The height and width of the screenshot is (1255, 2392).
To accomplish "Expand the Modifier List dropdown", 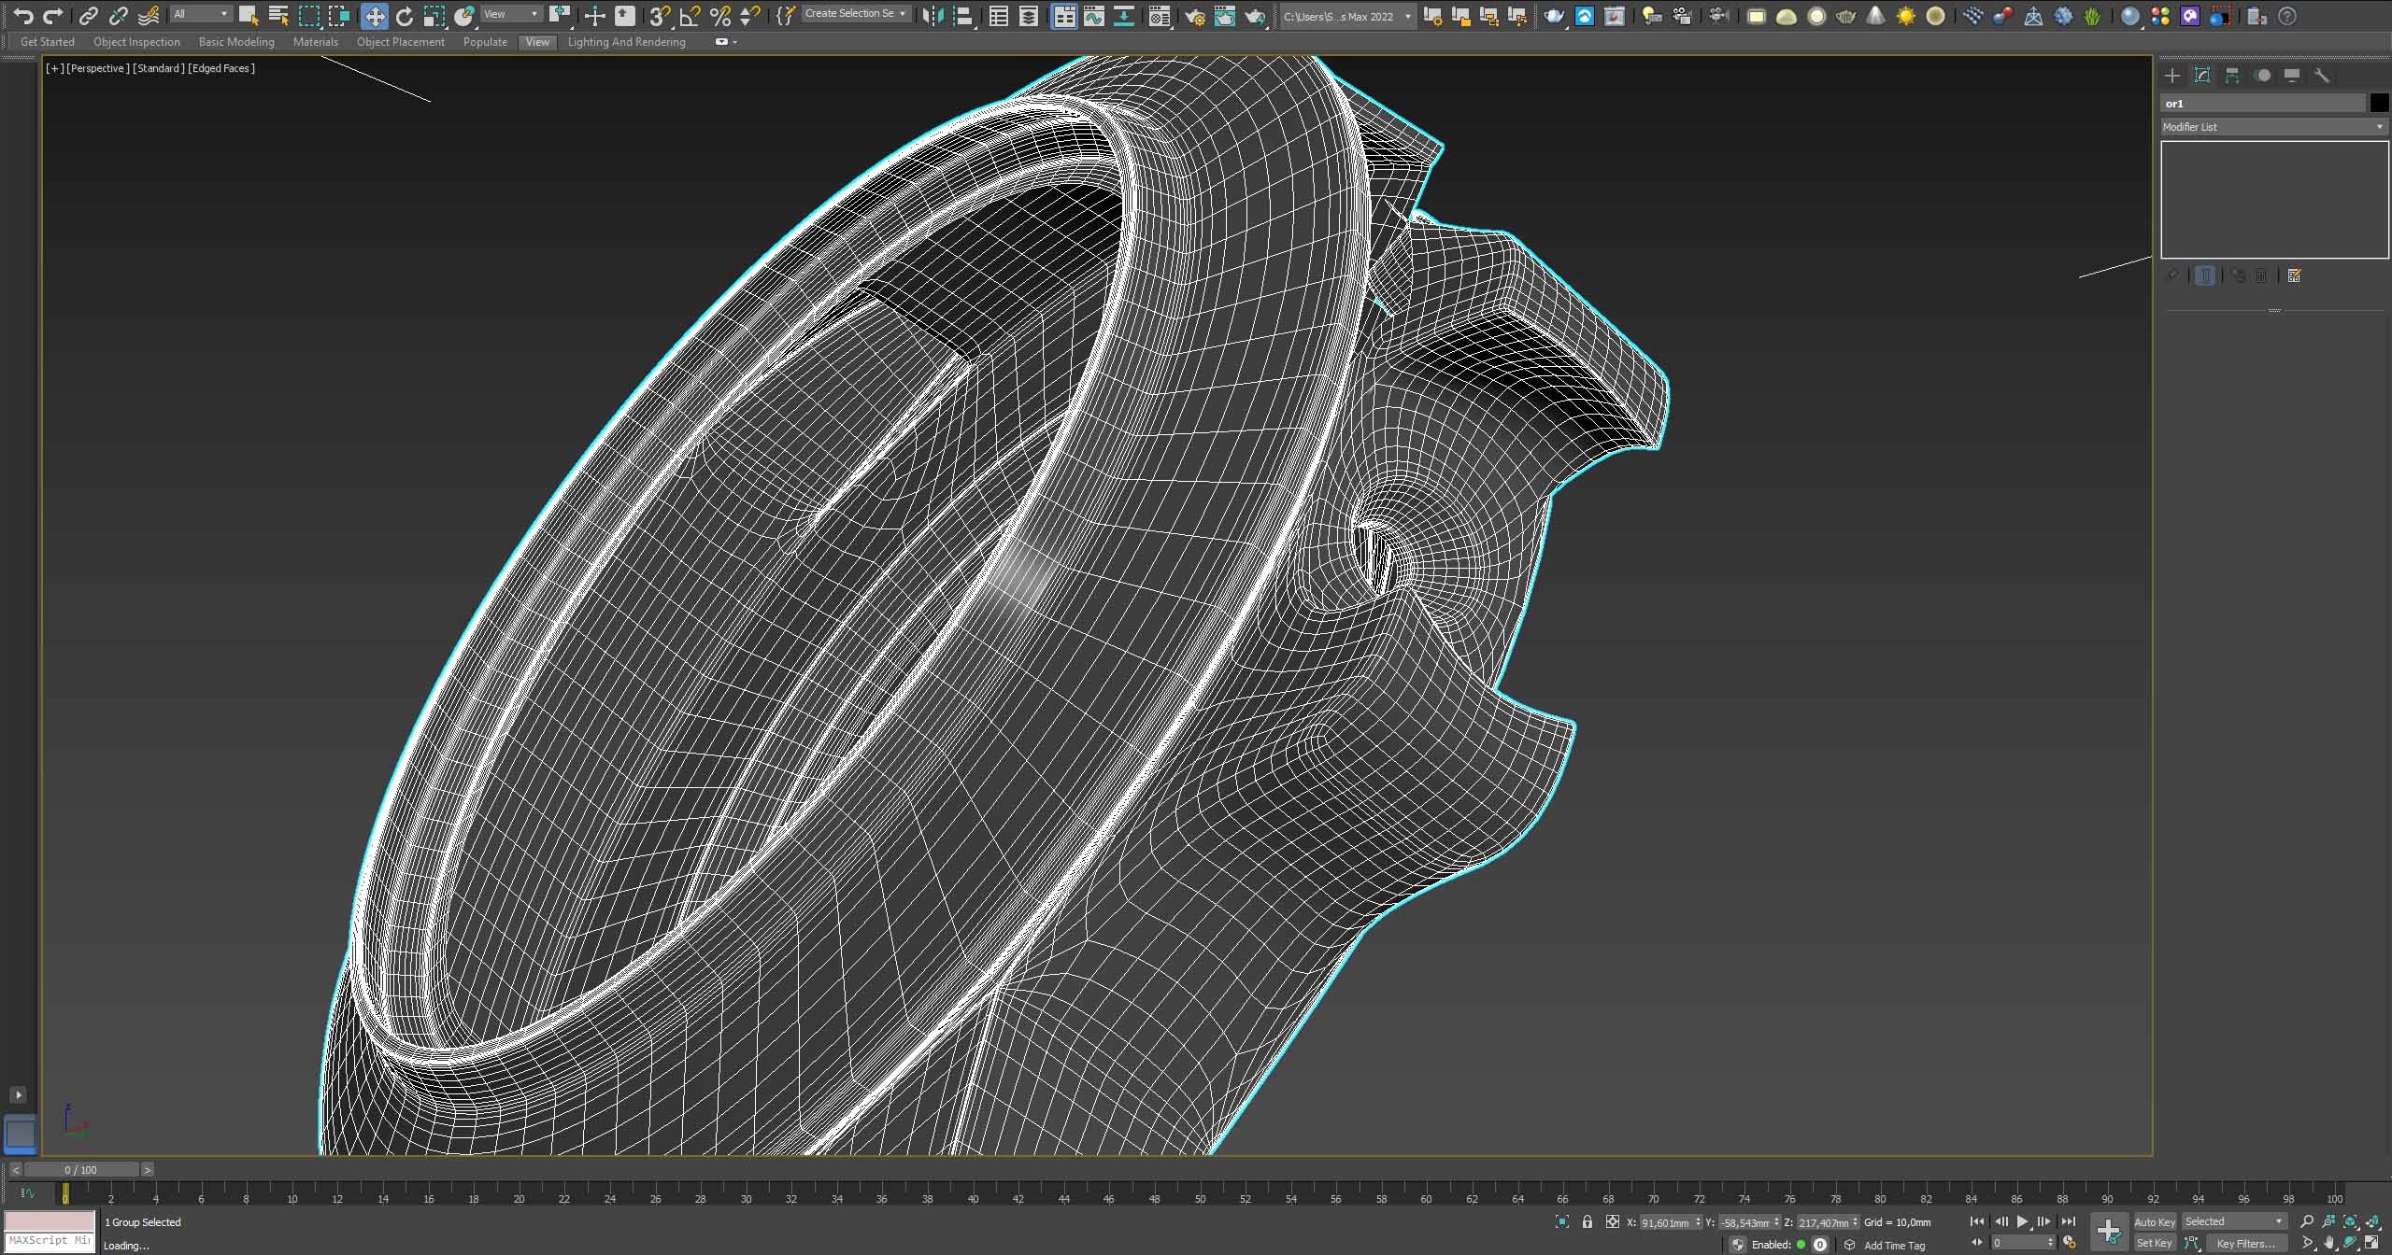I will coord(2273,127).
